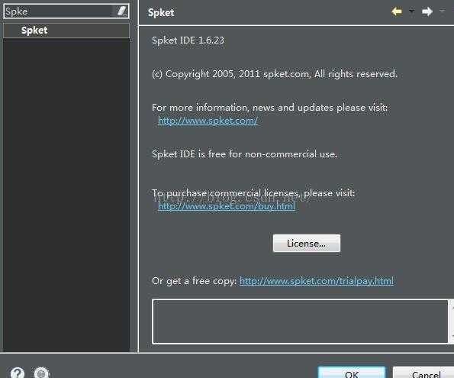Open the spket.com/trialpay.html link
454x378 pixels.
pos(317,281)
